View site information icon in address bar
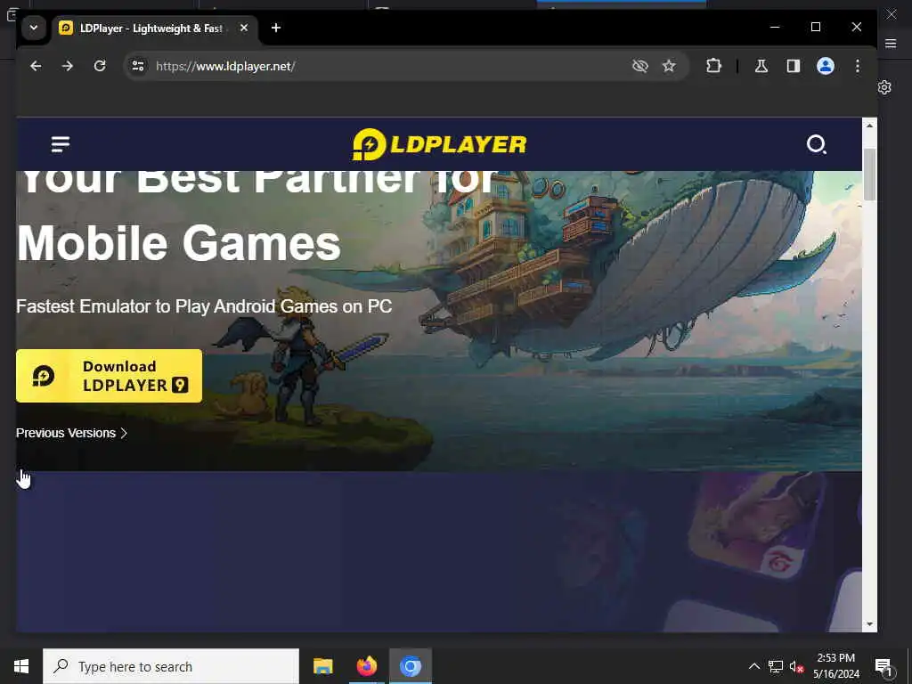912x684 pixels. click(x=138, y=66)
